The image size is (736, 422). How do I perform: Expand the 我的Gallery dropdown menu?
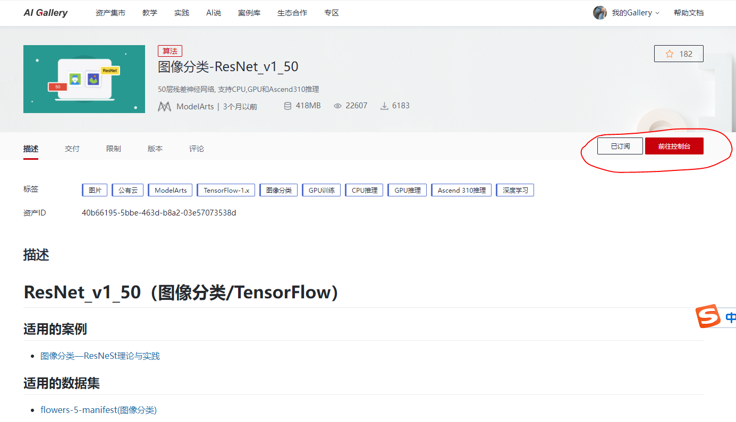tap(636, 13)
